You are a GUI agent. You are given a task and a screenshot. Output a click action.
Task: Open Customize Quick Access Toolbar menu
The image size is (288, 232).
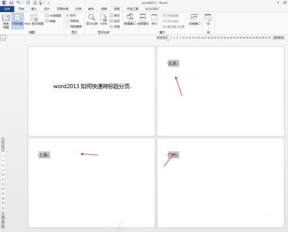tap(49, 3)
